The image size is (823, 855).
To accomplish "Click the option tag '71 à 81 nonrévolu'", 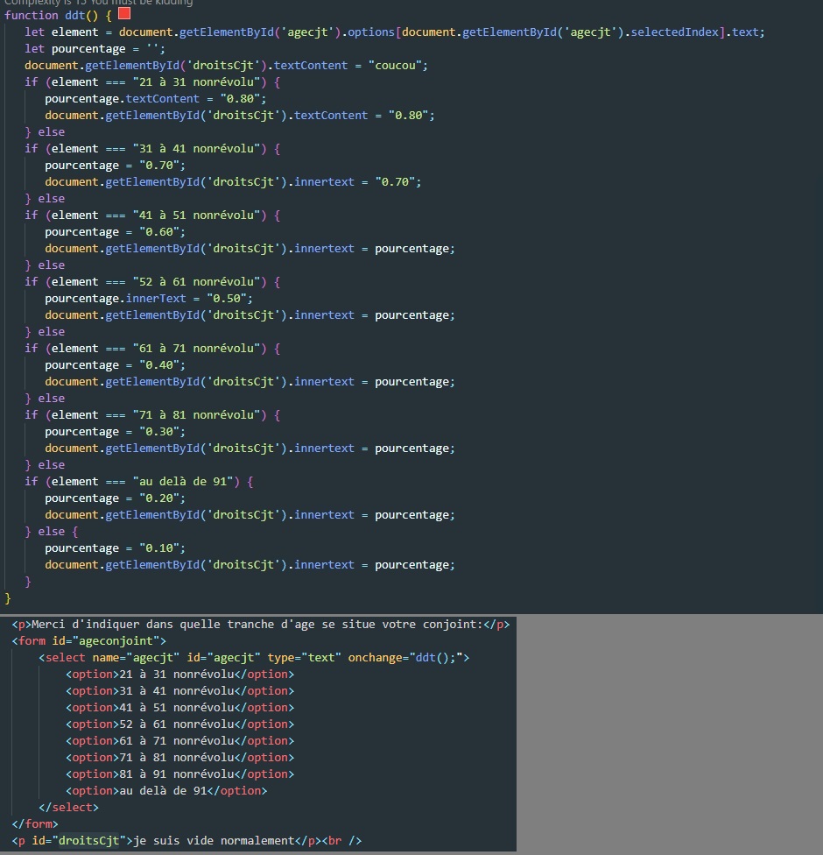I will (179, 758).
